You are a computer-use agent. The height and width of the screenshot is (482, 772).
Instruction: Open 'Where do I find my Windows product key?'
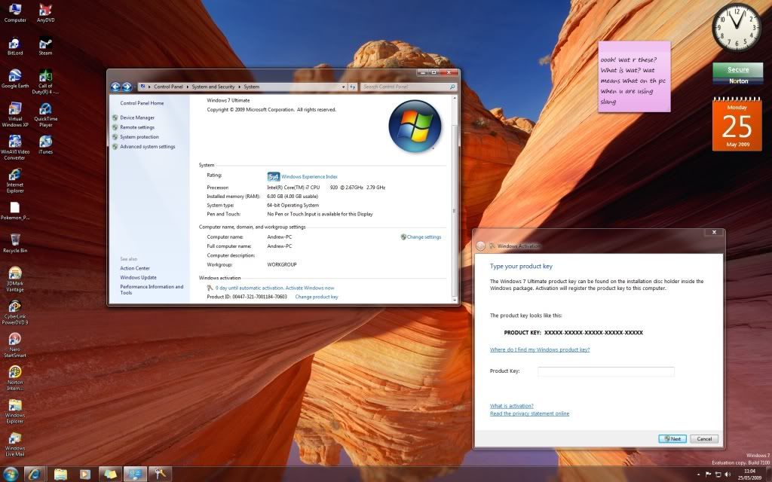[x=540, y=349]
